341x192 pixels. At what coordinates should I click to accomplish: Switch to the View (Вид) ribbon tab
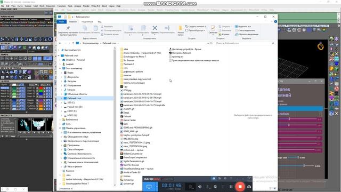tap(100, 22)
